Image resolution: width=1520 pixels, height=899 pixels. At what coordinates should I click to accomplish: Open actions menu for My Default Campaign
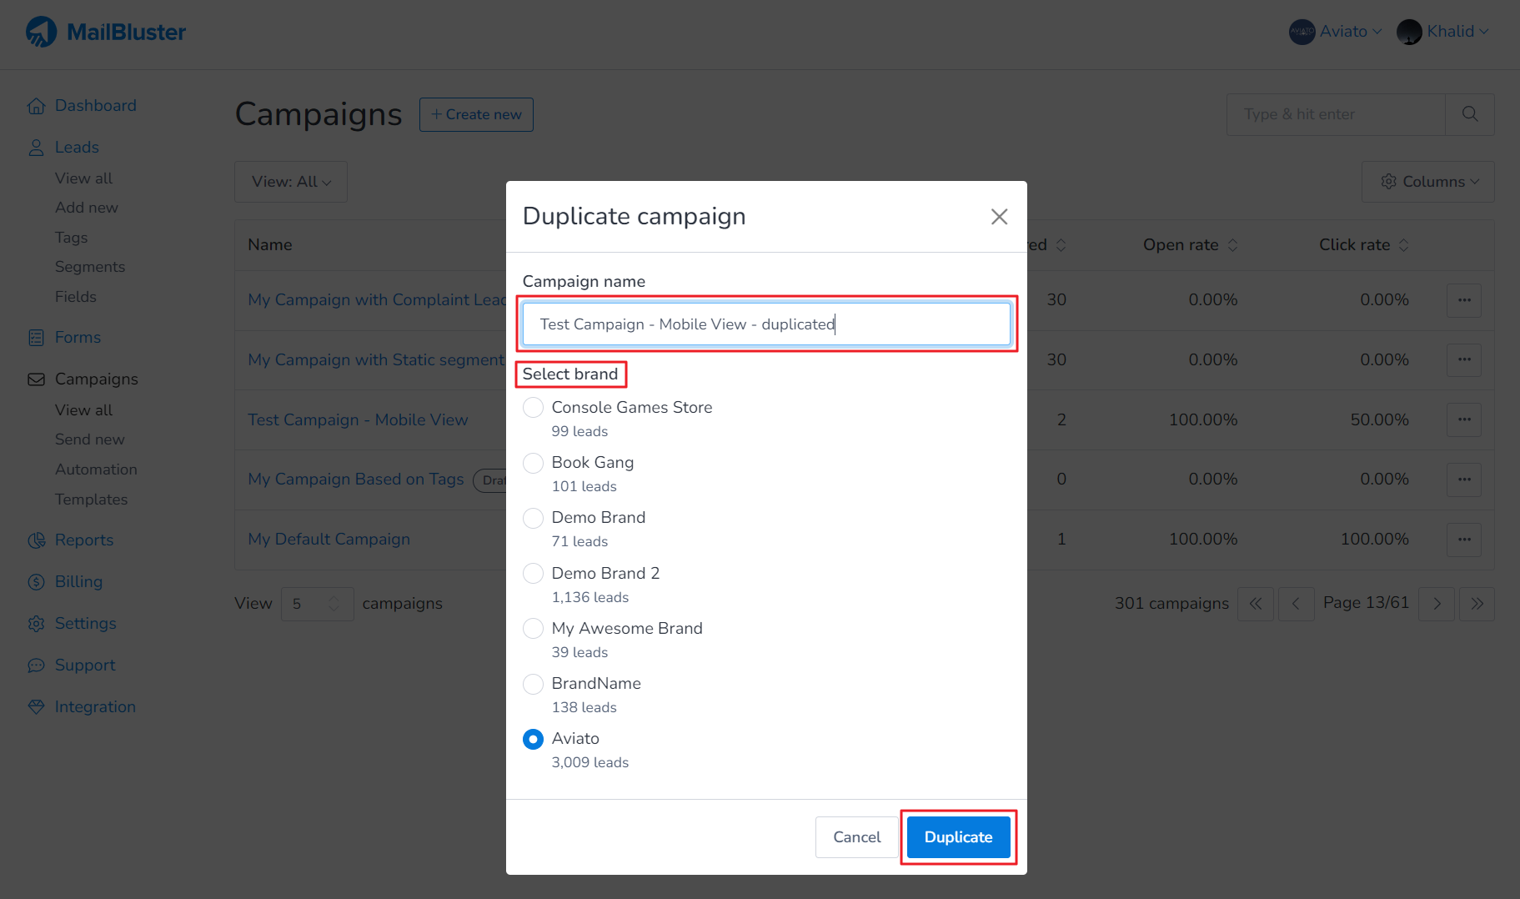[1464, 540]
